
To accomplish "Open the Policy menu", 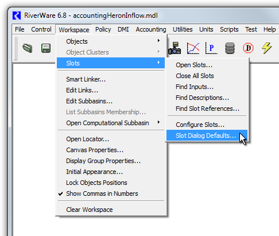I will coord(103,29).
